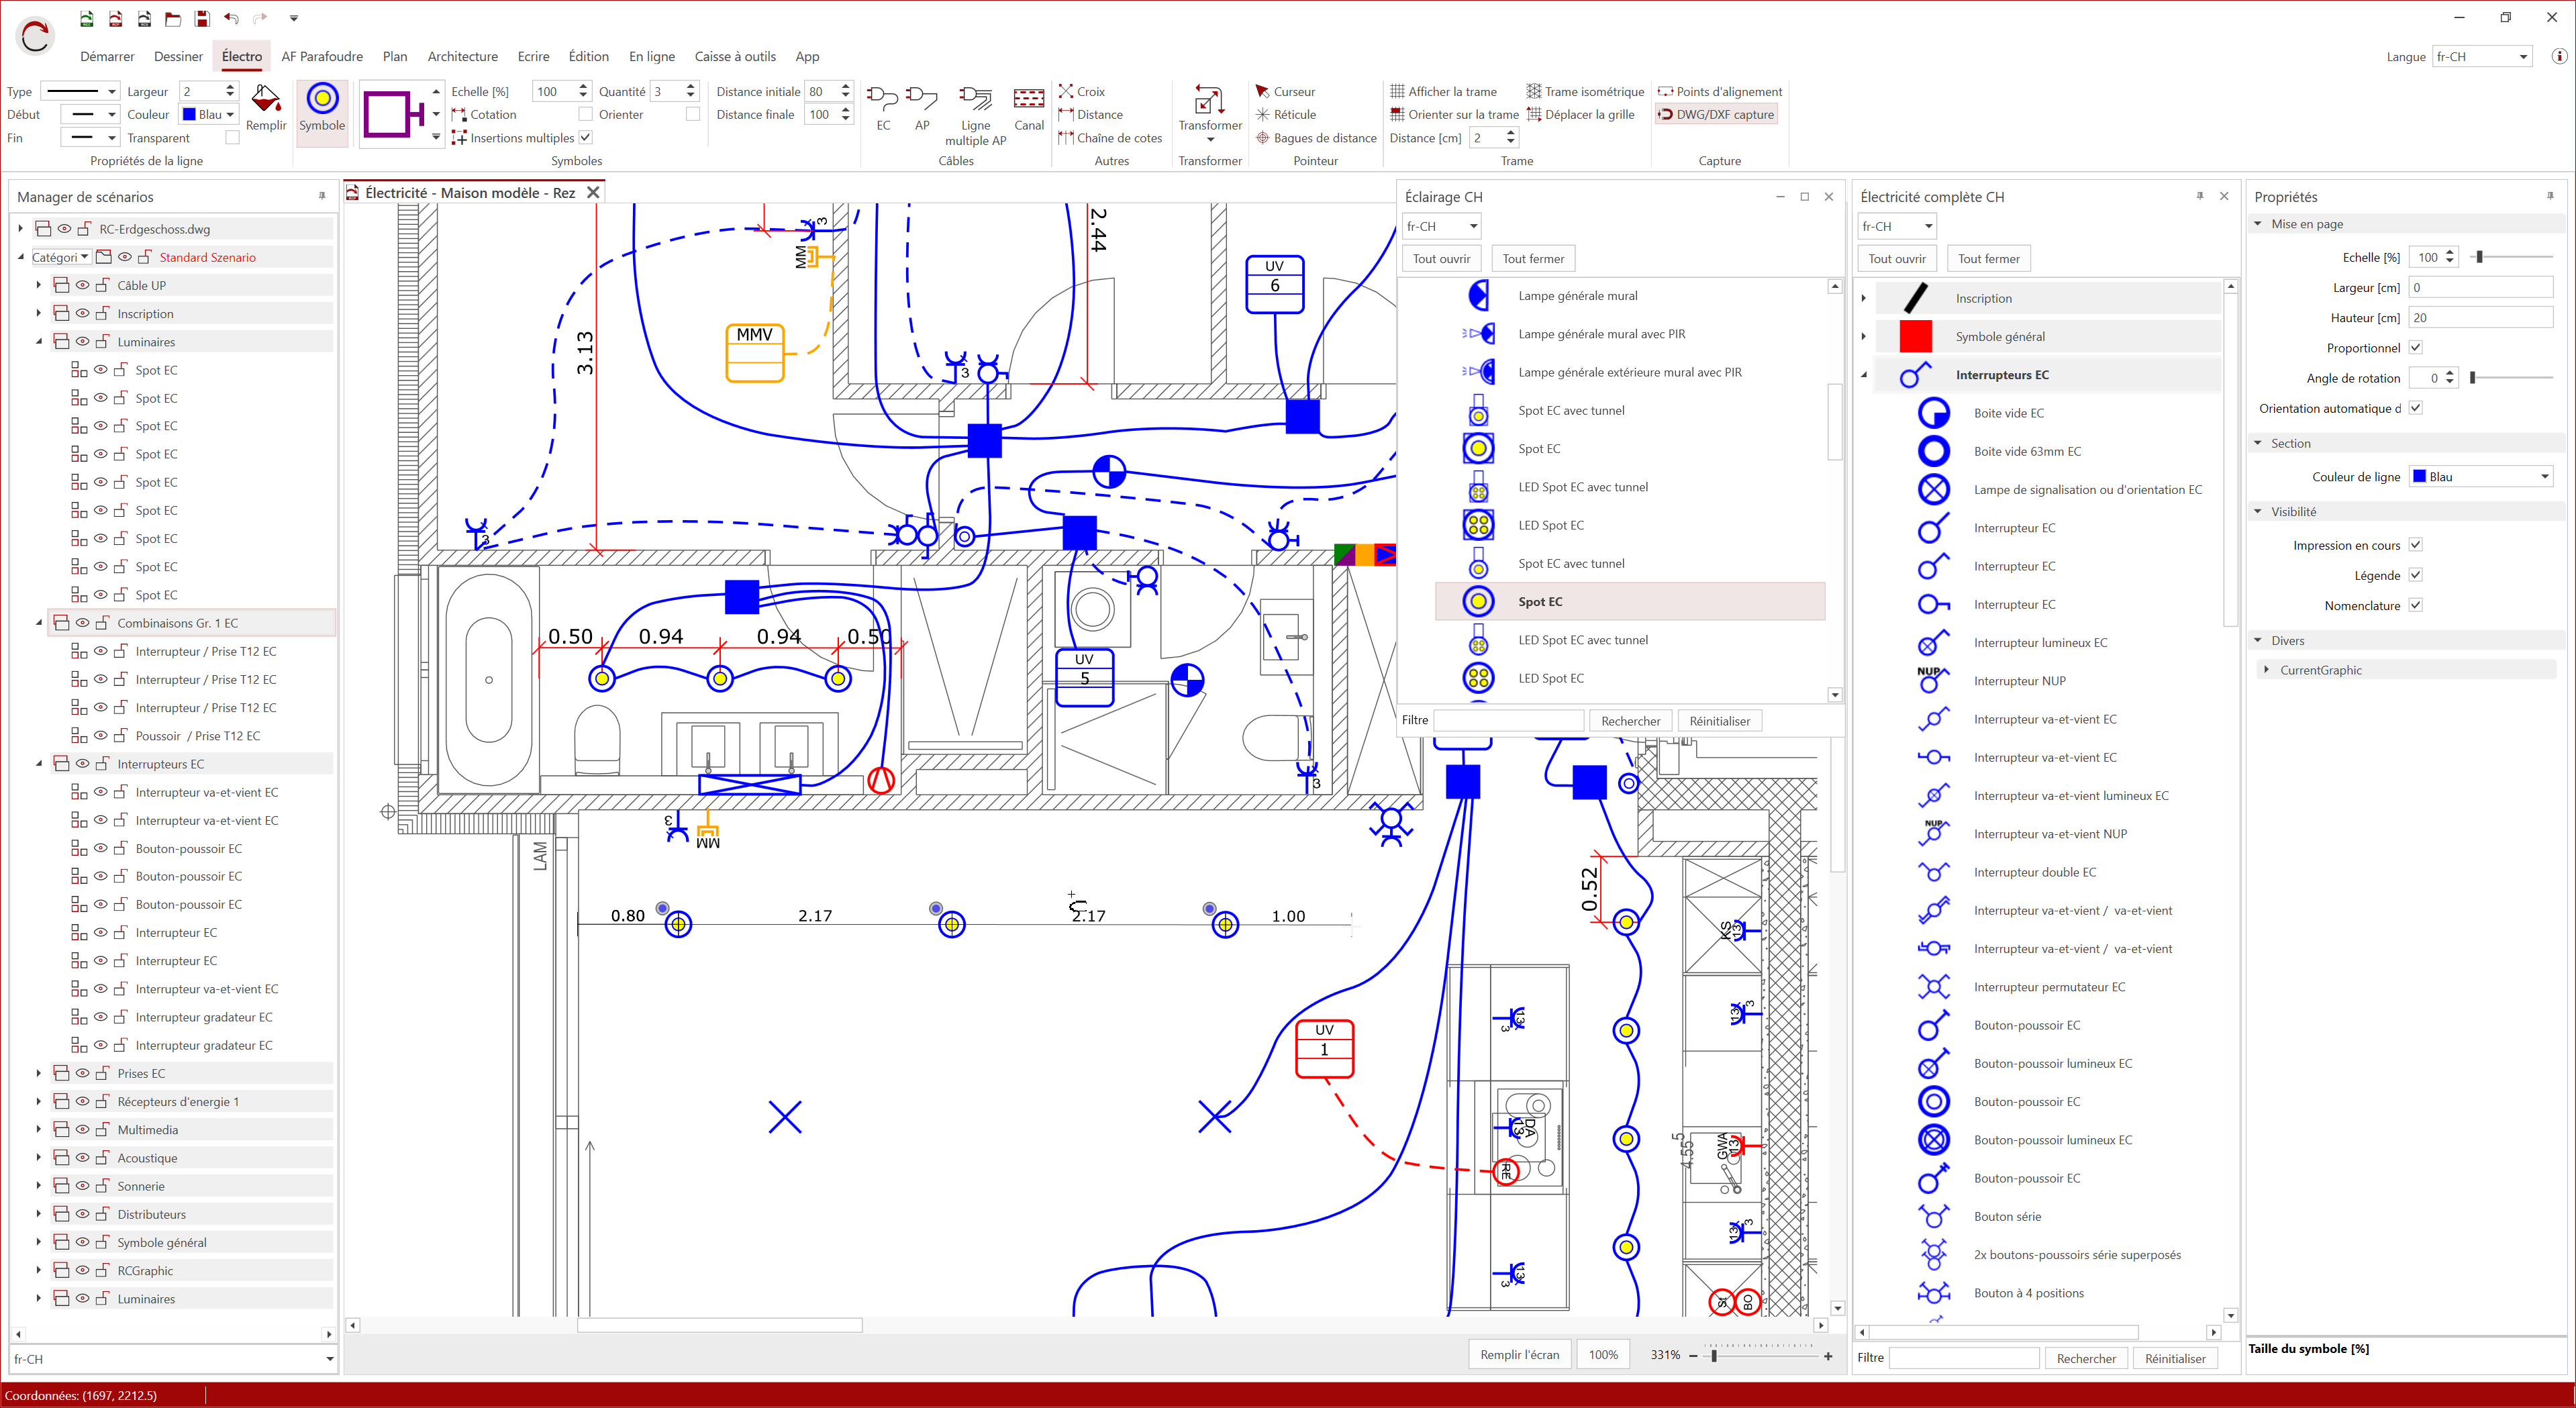Switch to the Dessiner tab
The height and width of the screenshot is (1408, 2576).
[178, 57]
